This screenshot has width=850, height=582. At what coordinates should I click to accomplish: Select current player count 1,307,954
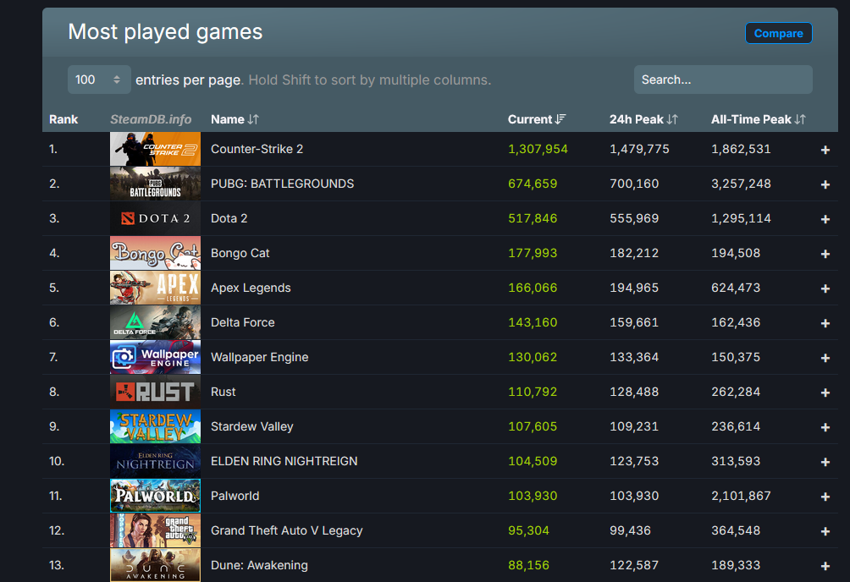(x=538, y=149)
